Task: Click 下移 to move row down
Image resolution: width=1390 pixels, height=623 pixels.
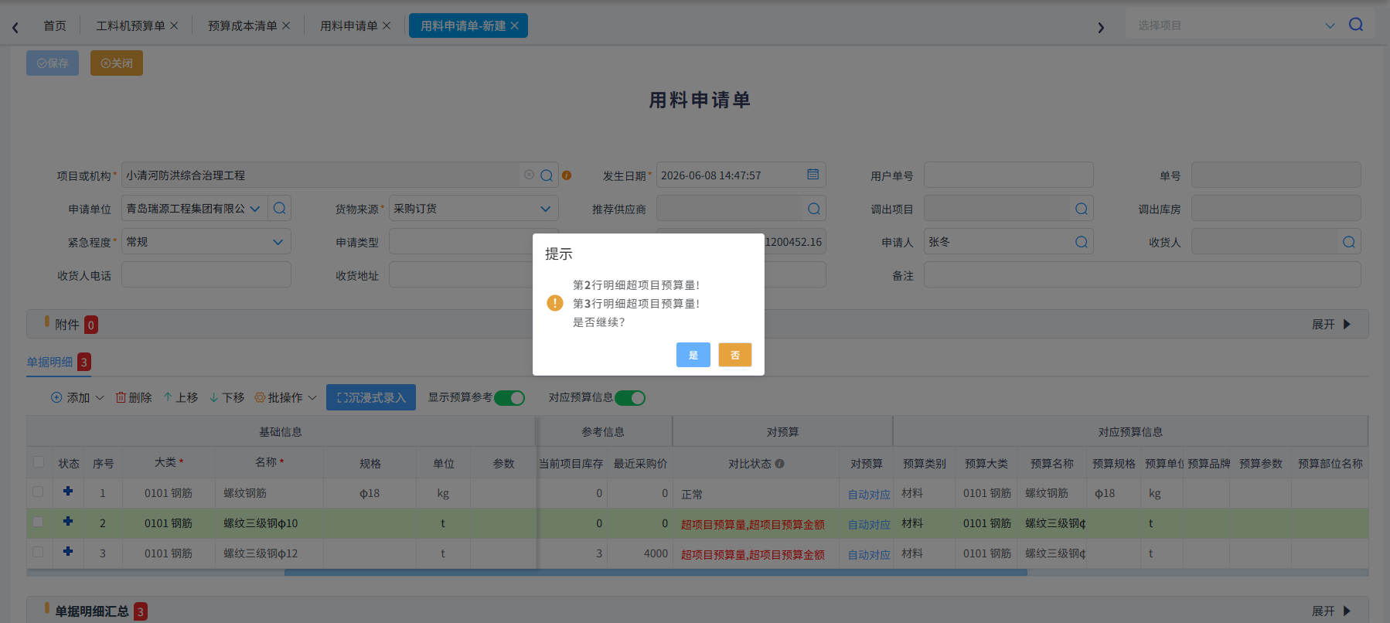Action: click(227, 397)
